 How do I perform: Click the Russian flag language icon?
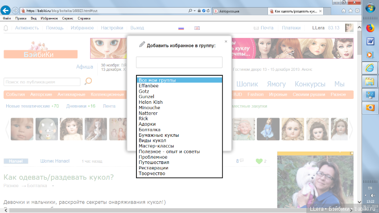(x=181, y=28)
